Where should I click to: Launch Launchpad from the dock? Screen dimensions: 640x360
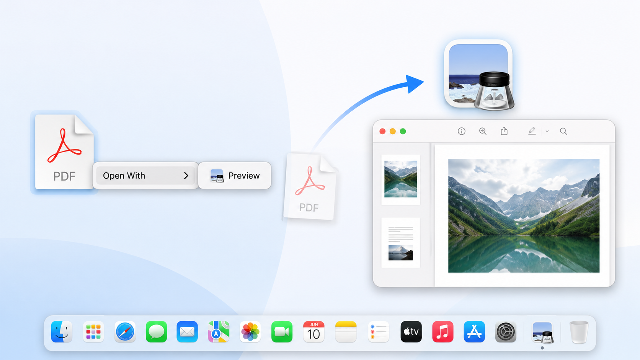(93, 332)
